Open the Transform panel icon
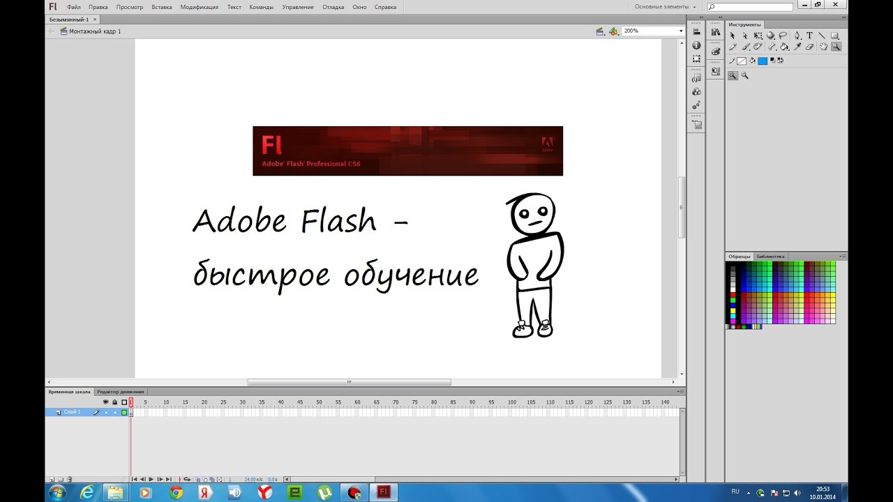Image resolution: width=893 pixels, height=502 pixels. 696,59
